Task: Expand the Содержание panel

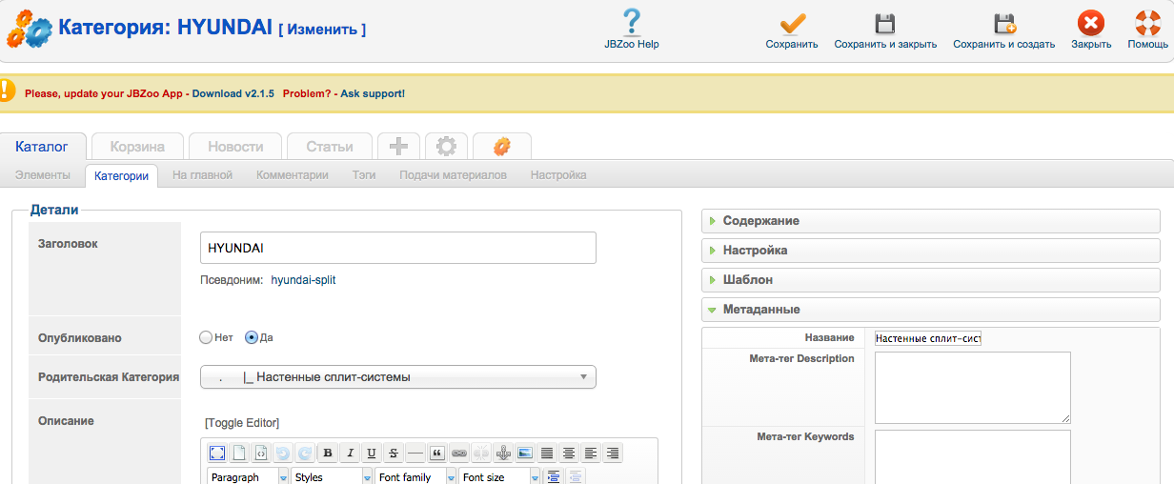Action: click(931, 220)
